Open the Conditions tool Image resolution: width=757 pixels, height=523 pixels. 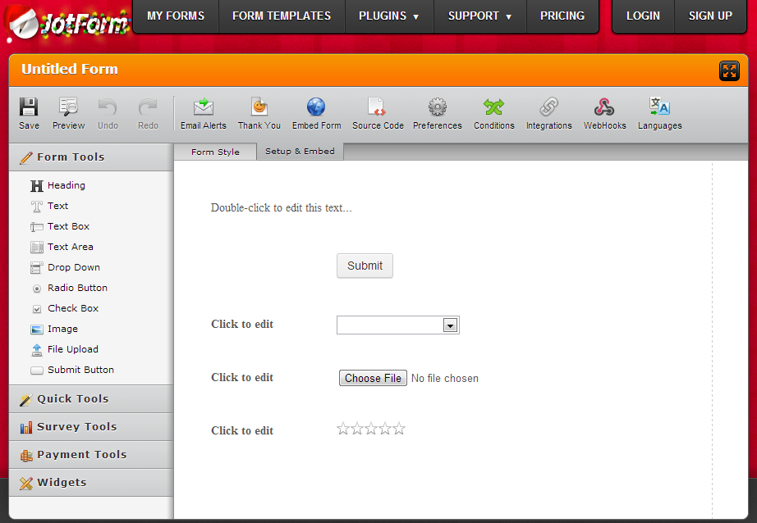point(494,113)
